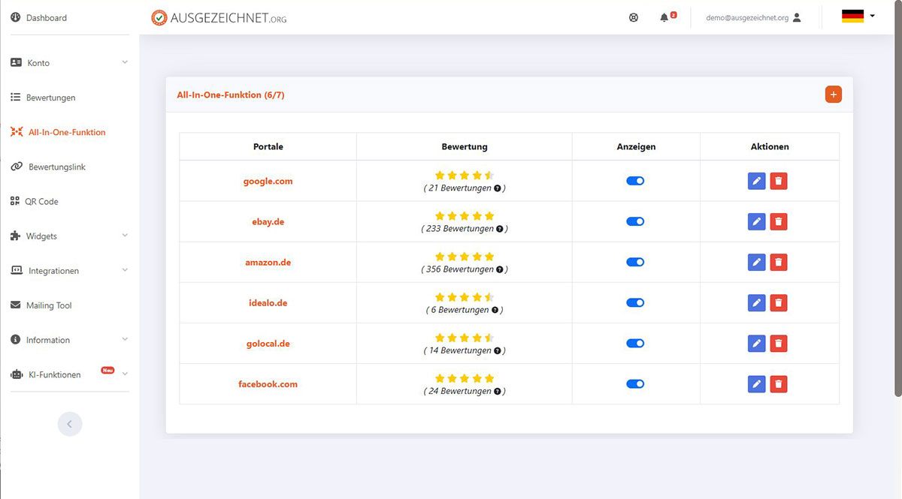Image resolution: width=902 pixels, height=499 pixels.
Task: Collapse the sidebar with the arrow button
Action: tap(70, 424)
